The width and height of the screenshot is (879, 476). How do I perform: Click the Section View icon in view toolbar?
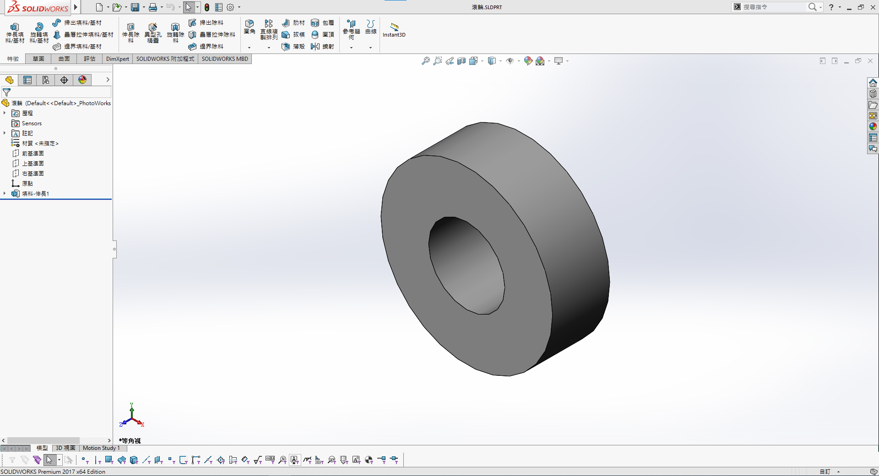point(461,61)
